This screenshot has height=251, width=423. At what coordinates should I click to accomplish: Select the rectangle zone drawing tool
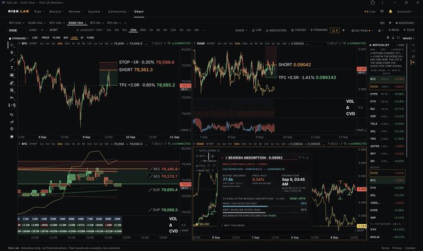[x=12, y=75]
